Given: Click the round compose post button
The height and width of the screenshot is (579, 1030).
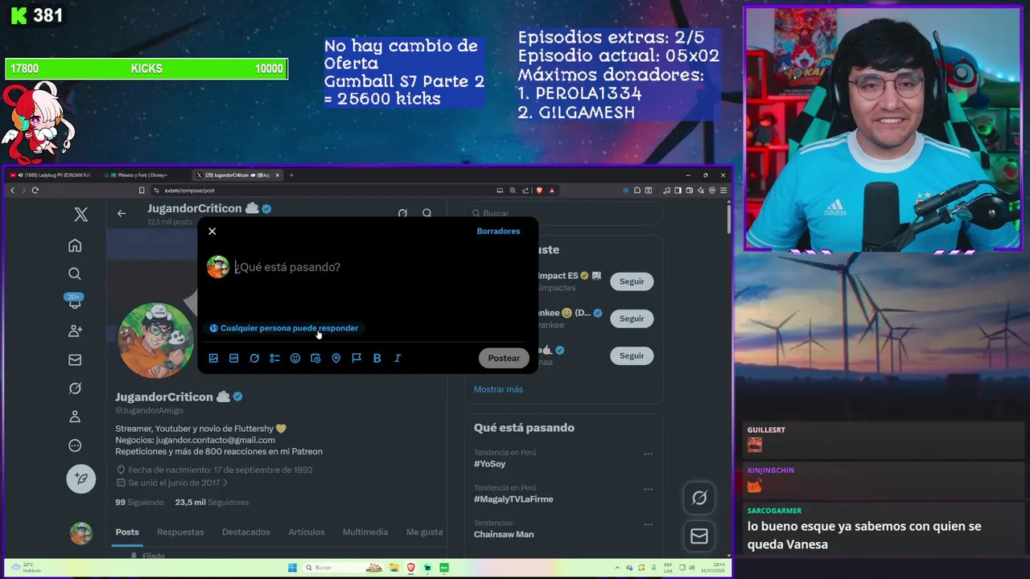Looking at the screenshot, I should click(81, 478).
